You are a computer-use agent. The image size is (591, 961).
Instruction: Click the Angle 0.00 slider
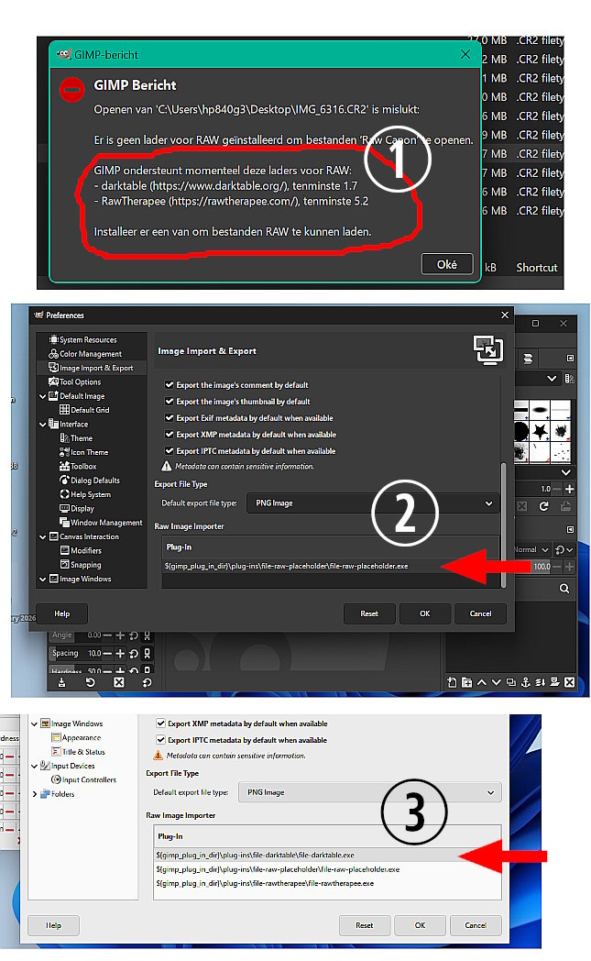pos(76,635)
